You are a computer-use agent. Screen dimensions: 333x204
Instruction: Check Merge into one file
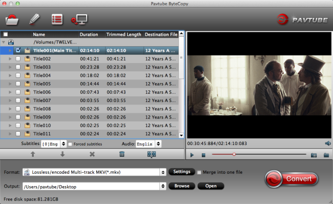[199, 172]
